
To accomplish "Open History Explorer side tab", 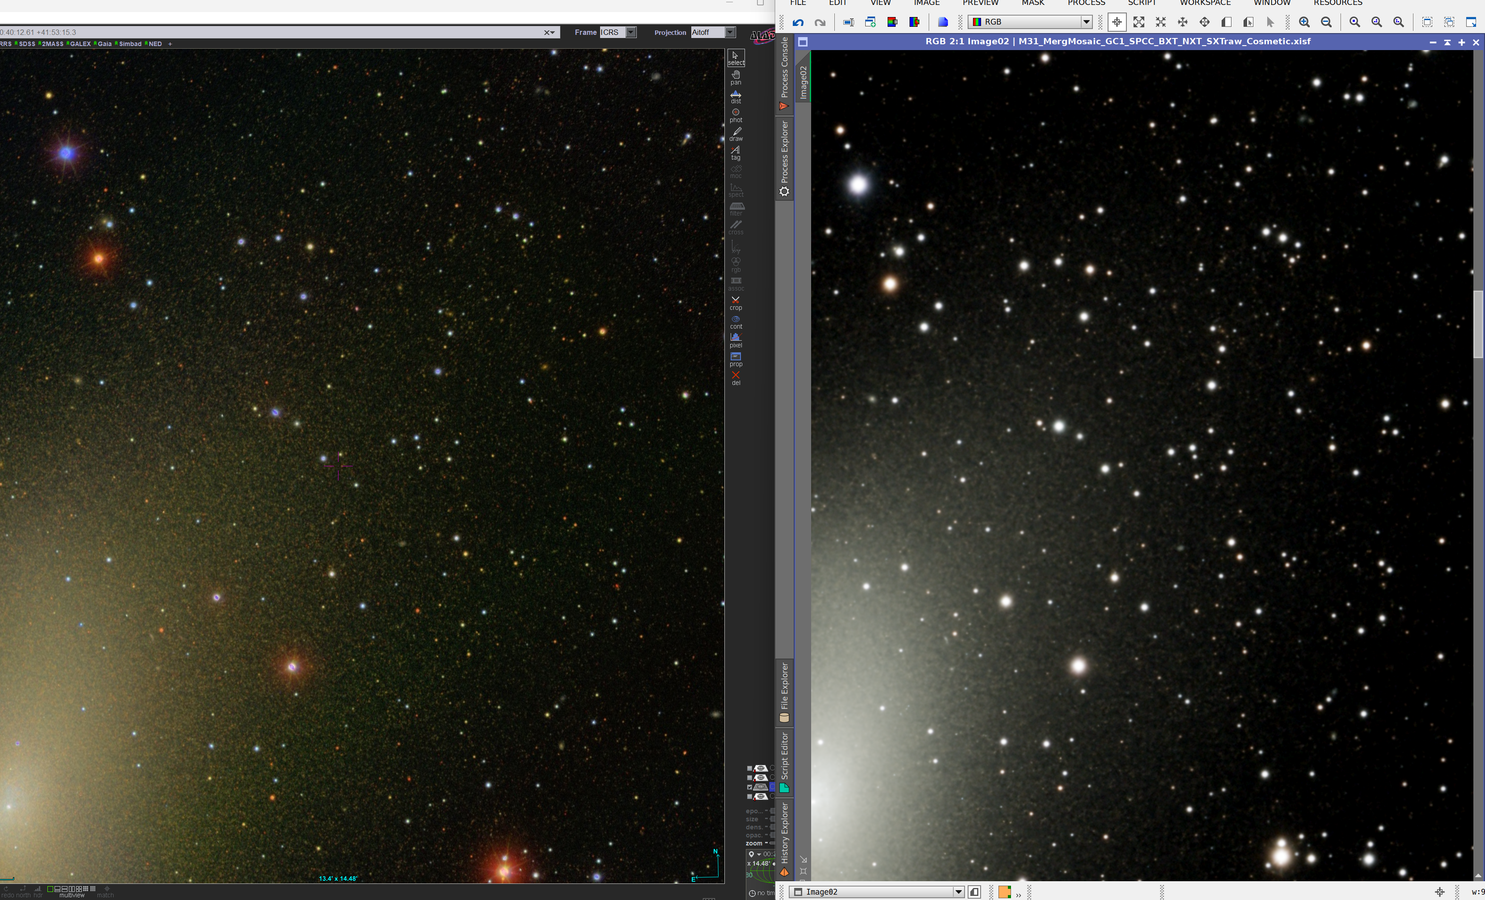I will 784,839.
